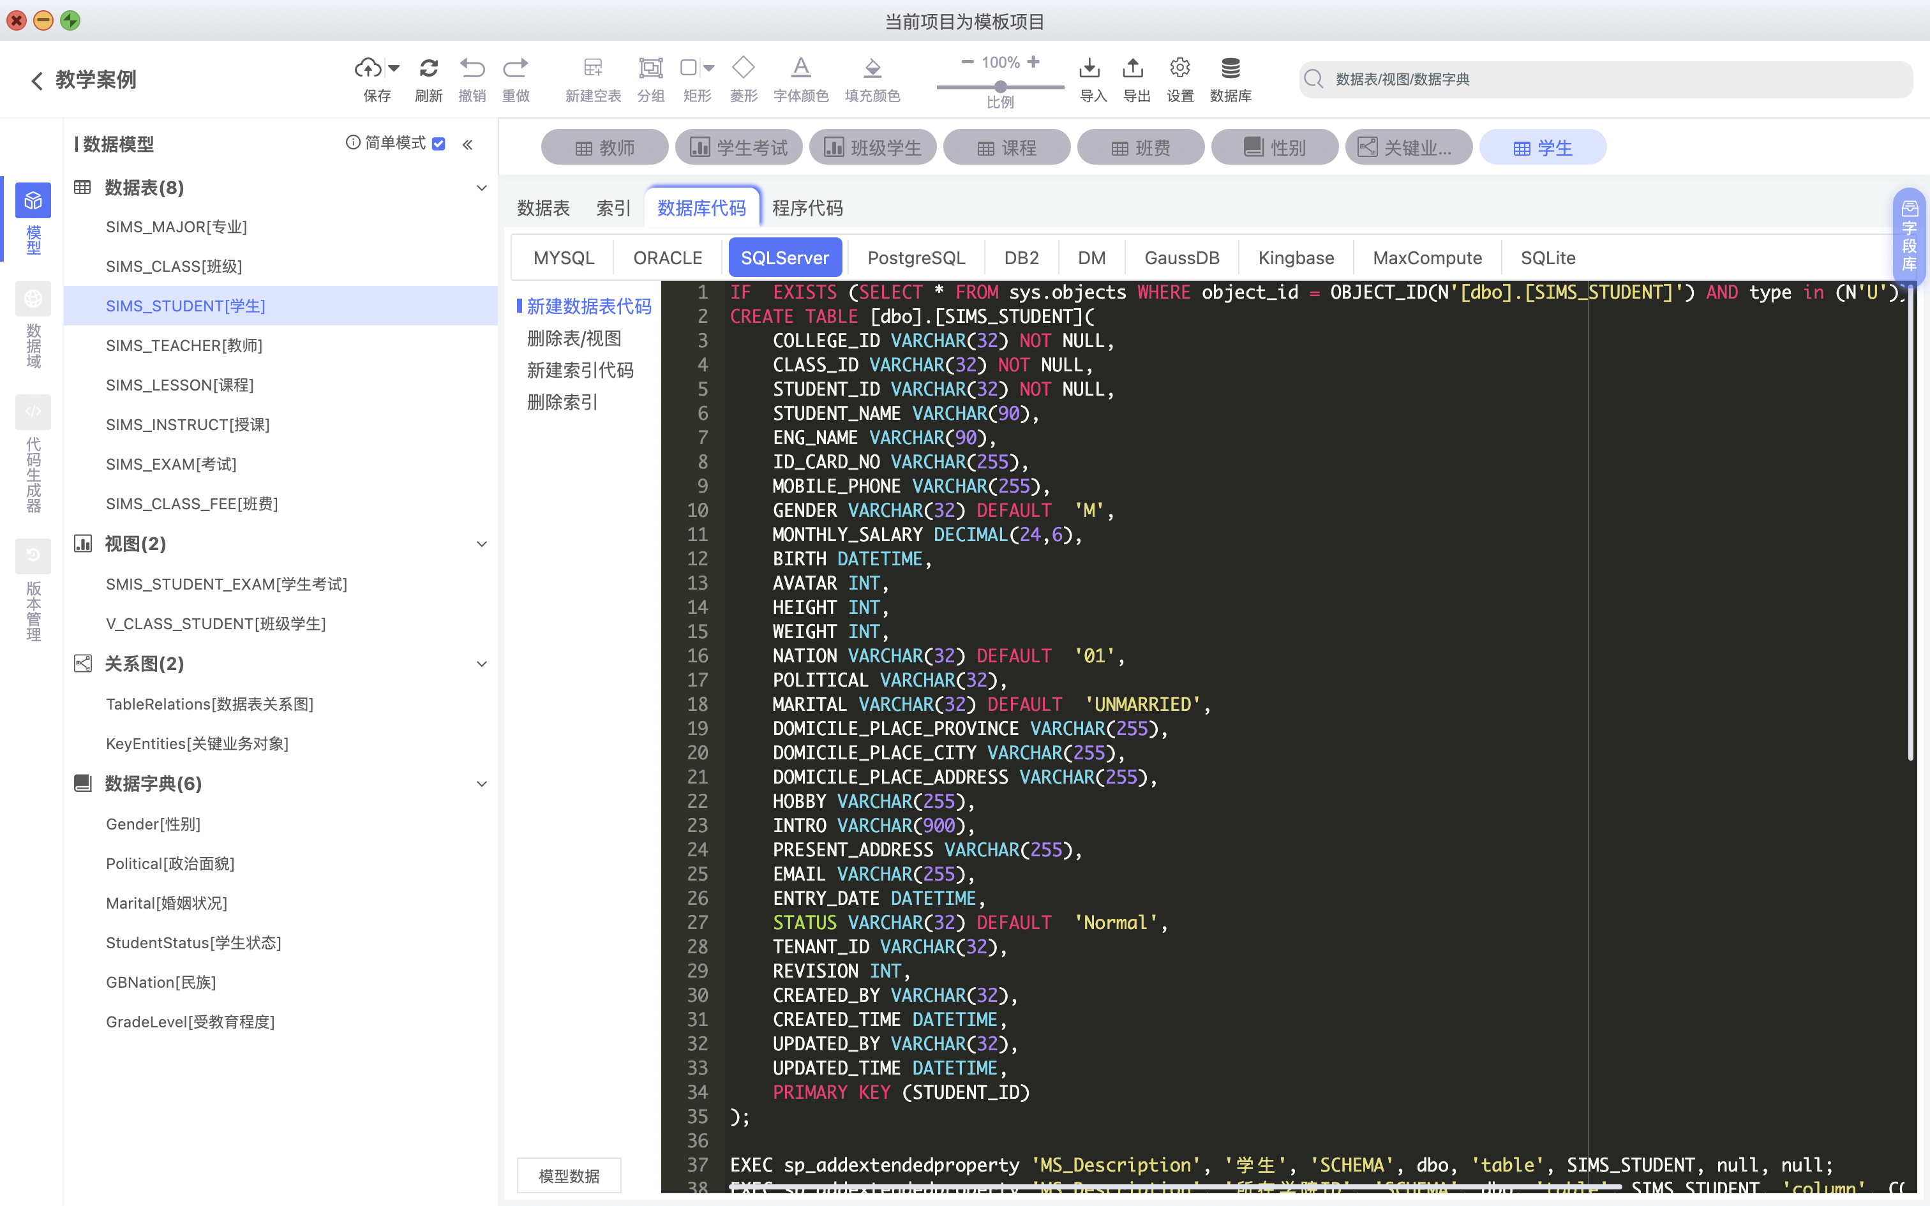Image resolution: width=1930 pixels, height=1206 pixels.
Task: Click the Save cloud icon
Action: tap(368, 69)
